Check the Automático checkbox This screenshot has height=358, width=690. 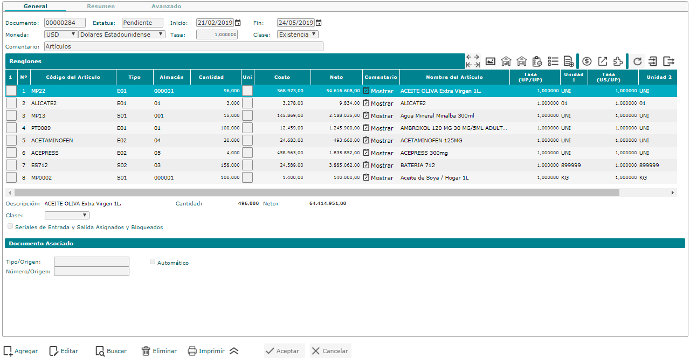[153, 262]
